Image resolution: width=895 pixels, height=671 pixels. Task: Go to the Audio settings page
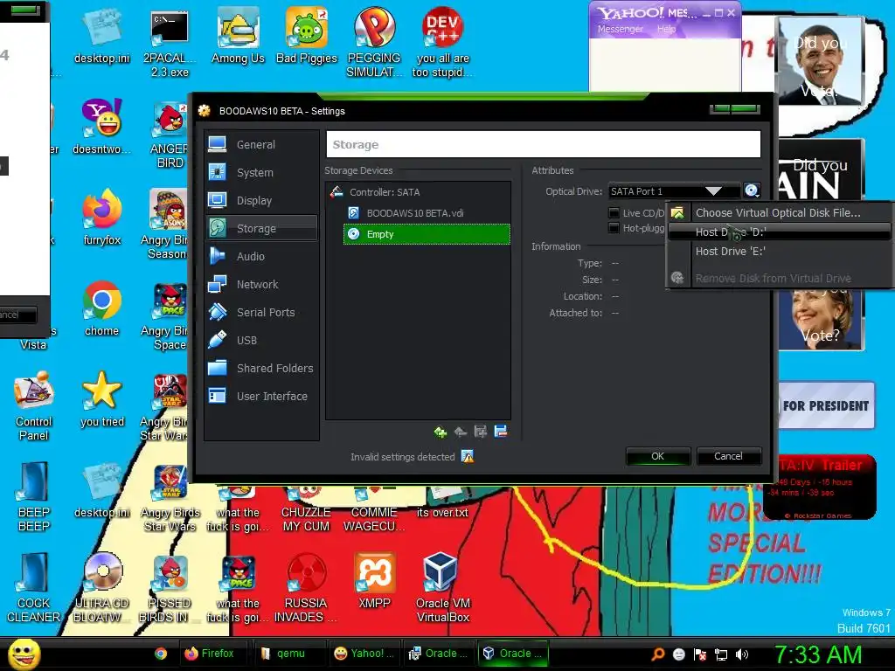click(260, 256)
